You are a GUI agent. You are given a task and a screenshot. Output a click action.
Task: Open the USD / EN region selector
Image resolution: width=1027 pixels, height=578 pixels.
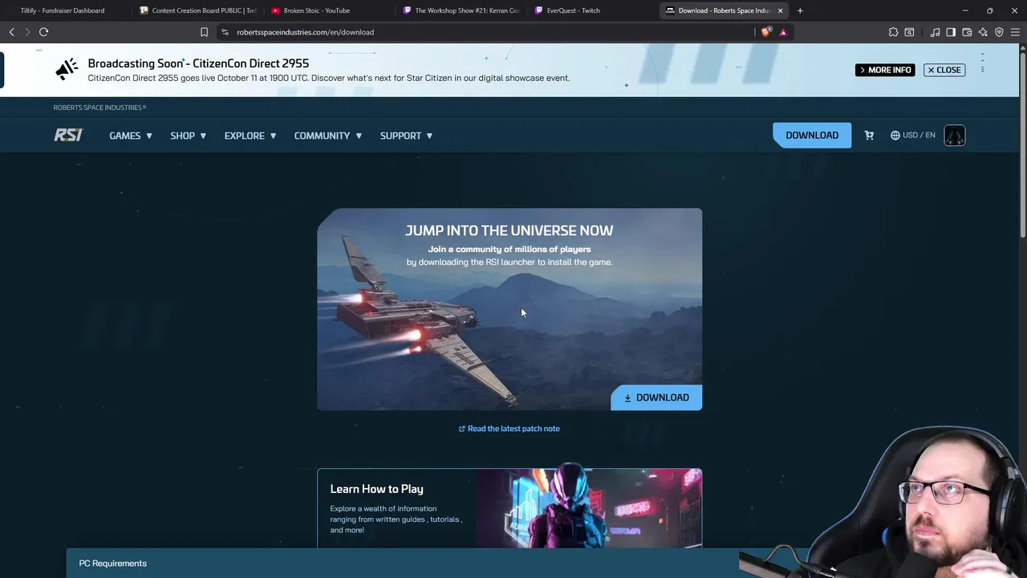tap(913, 135)
